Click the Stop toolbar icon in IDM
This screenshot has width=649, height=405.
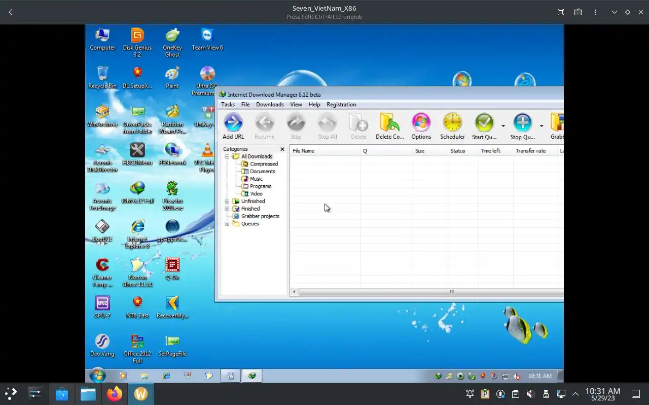(x=296, y=126)
